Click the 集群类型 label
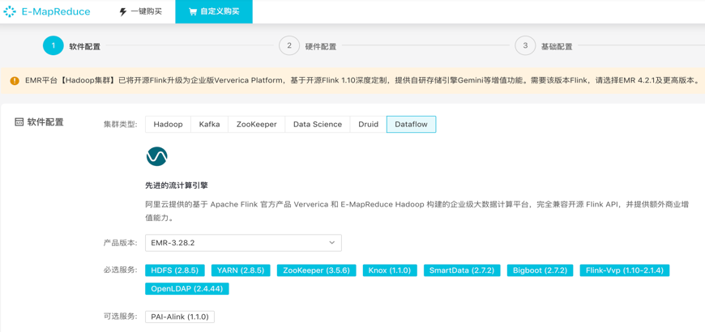This screenshot has width=705, height=332. click(x=120, y=125)
